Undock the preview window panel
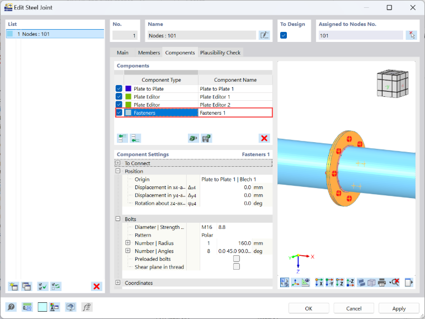 click(409, 283)
